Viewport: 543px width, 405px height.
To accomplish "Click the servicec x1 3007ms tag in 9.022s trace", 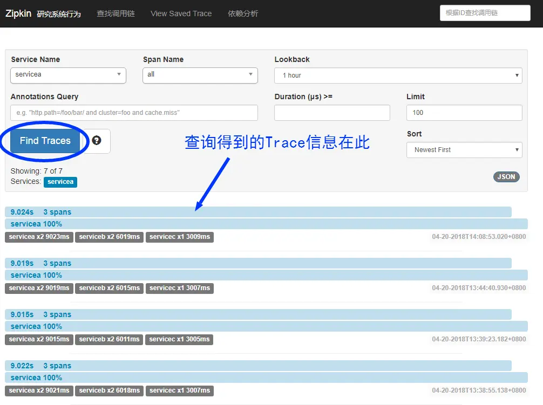I will [x=180, y=390].
